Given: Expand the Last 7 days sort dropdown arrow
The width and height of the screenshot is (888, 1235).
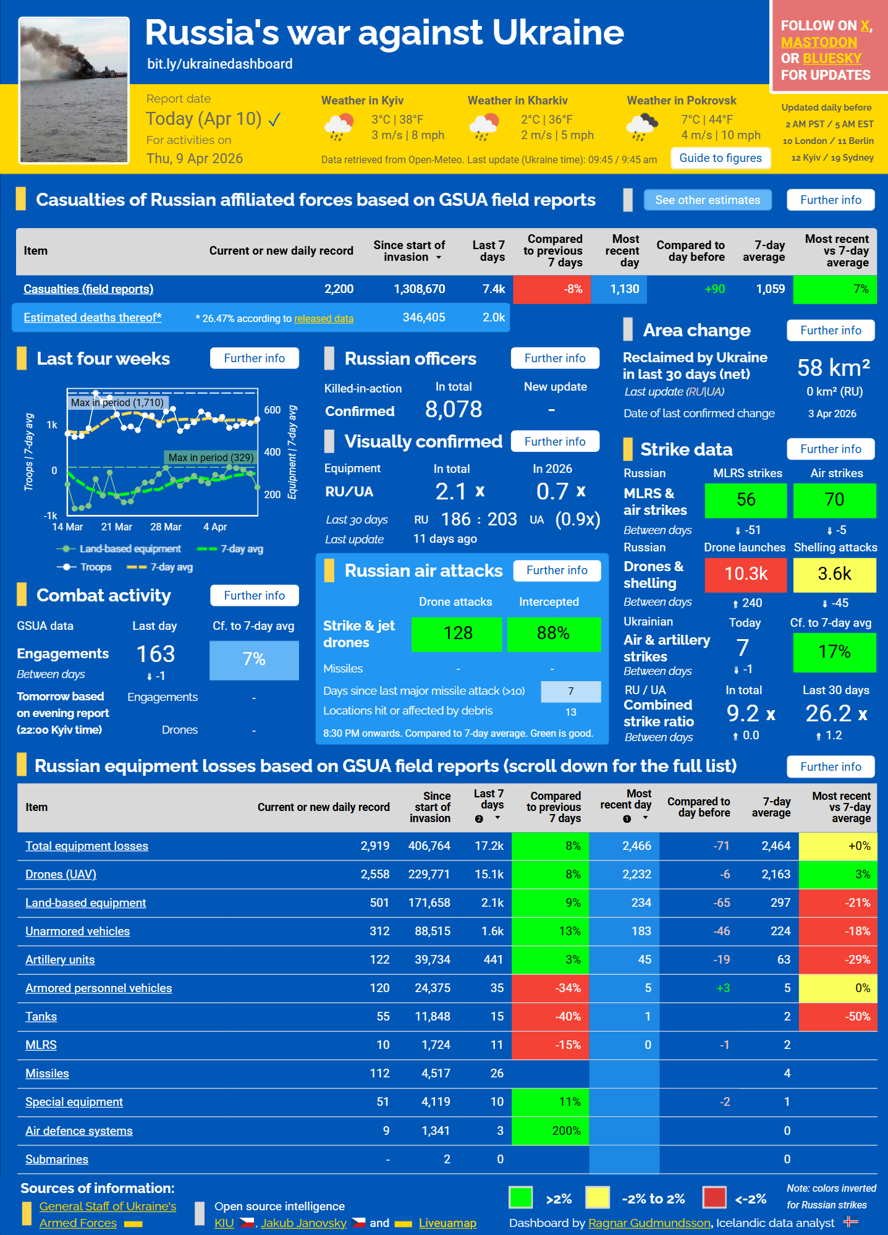Looking at the screenshot, I should pyautogui.click(x=497, y=818).
